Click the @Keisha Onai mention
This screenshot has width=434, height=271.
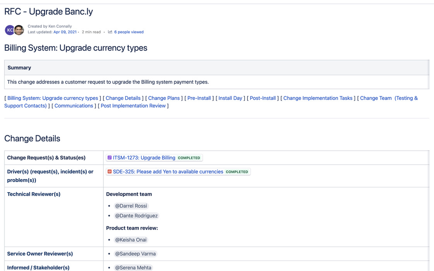130,240
